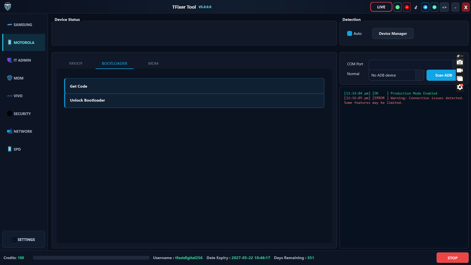Select SAMSUNG in the sidebar
471x265 pixels.
[x=24, y=25]
